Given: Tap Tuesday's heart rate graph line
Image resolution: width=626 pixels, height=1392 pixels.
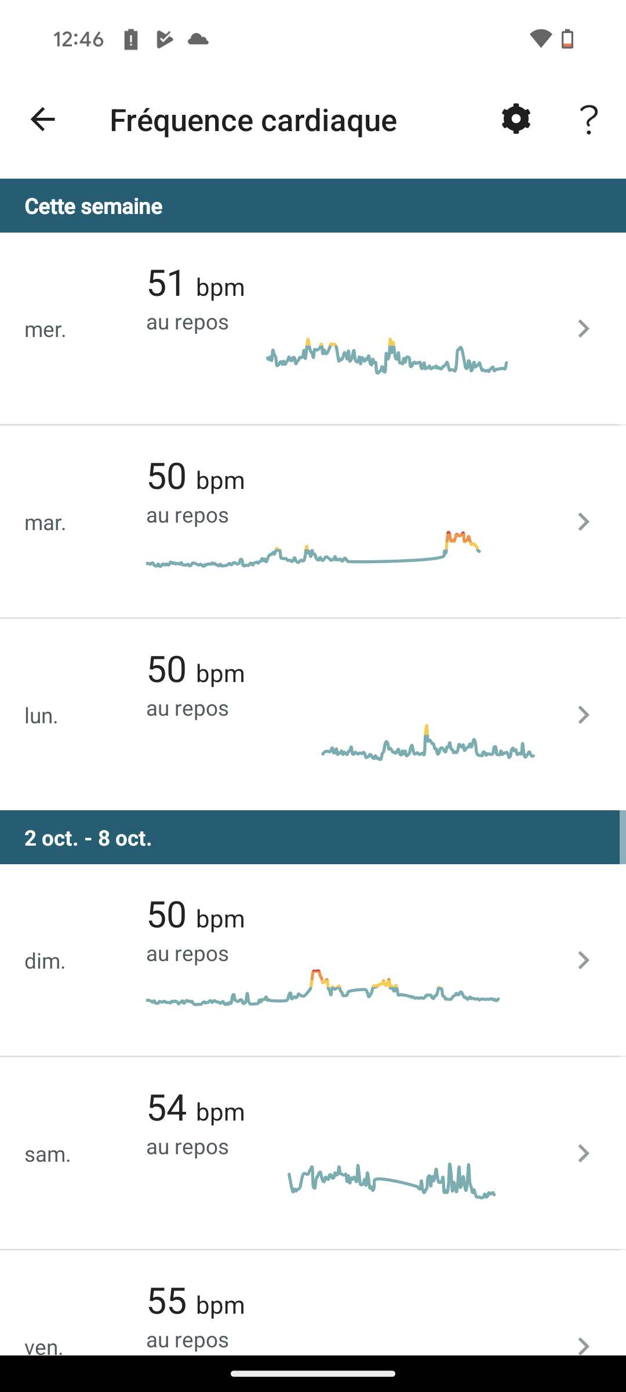Looking at the screenshot, I should pyautogui.click(x=313, y=557).
